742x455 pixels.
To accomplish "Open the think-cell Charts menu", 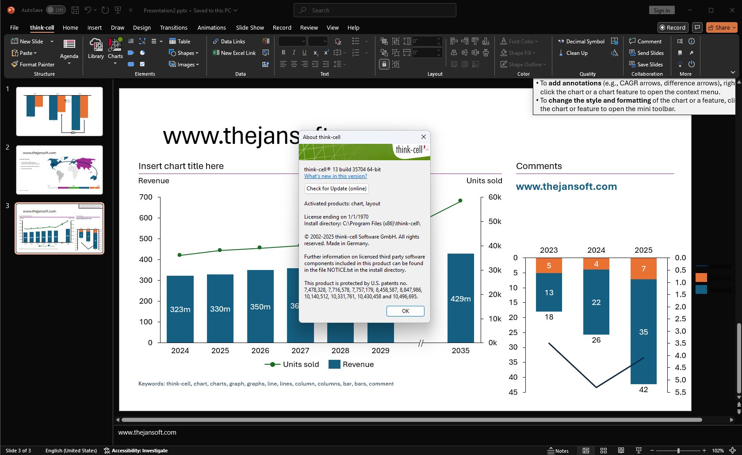I will (x=115, y=51).
